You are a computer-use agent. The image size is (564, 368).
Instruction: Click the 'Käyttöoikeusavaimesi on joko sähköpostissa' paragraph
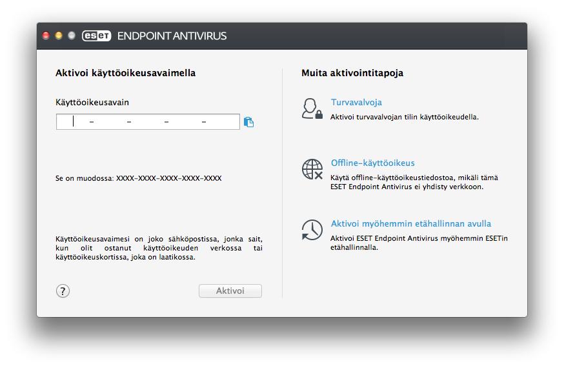coord(159,248)
